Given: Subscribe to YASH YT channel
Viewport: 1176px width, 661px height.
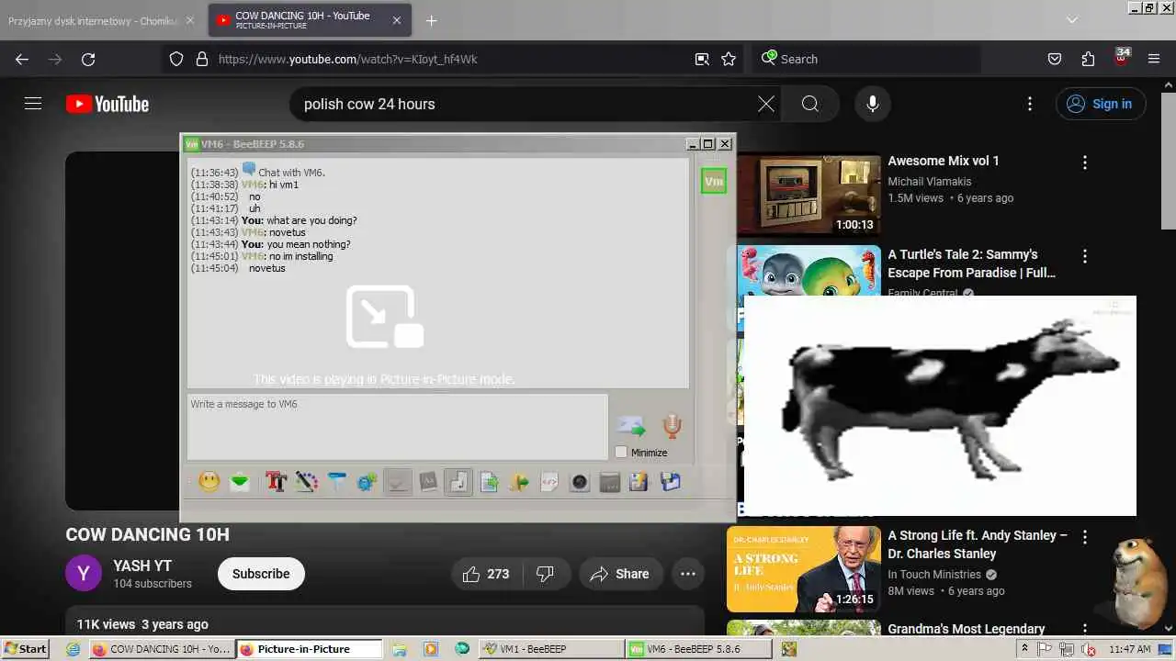Looking at the screenshot, I should click(261, 574).
